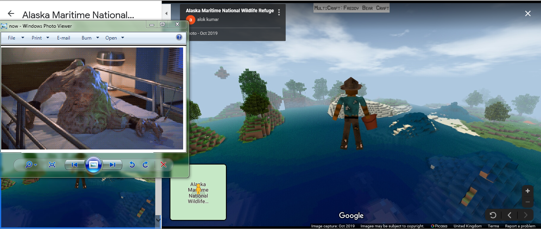Click the 'Image capture: Oct 2019' footer text
541x229 pixels.
click(x=333, y=226)
